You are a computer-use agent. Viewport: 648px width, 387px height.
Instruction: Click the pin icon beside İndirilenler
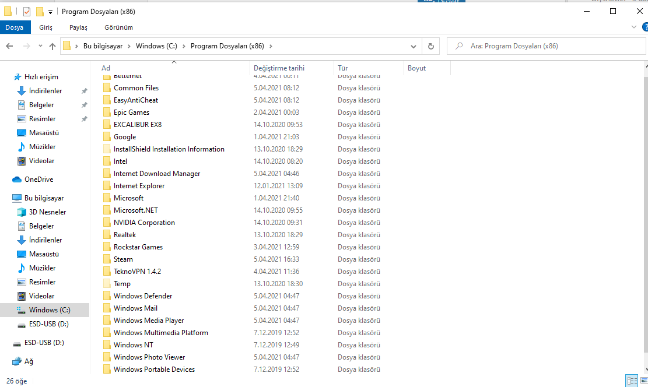(85, 91)
